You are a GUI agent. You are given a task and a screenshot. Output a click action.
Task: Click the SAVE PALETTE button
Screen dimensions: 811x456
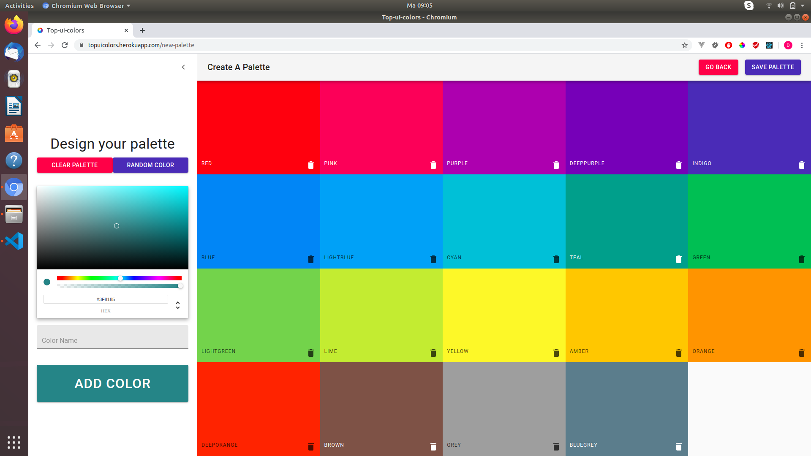[x=772, y=67]
